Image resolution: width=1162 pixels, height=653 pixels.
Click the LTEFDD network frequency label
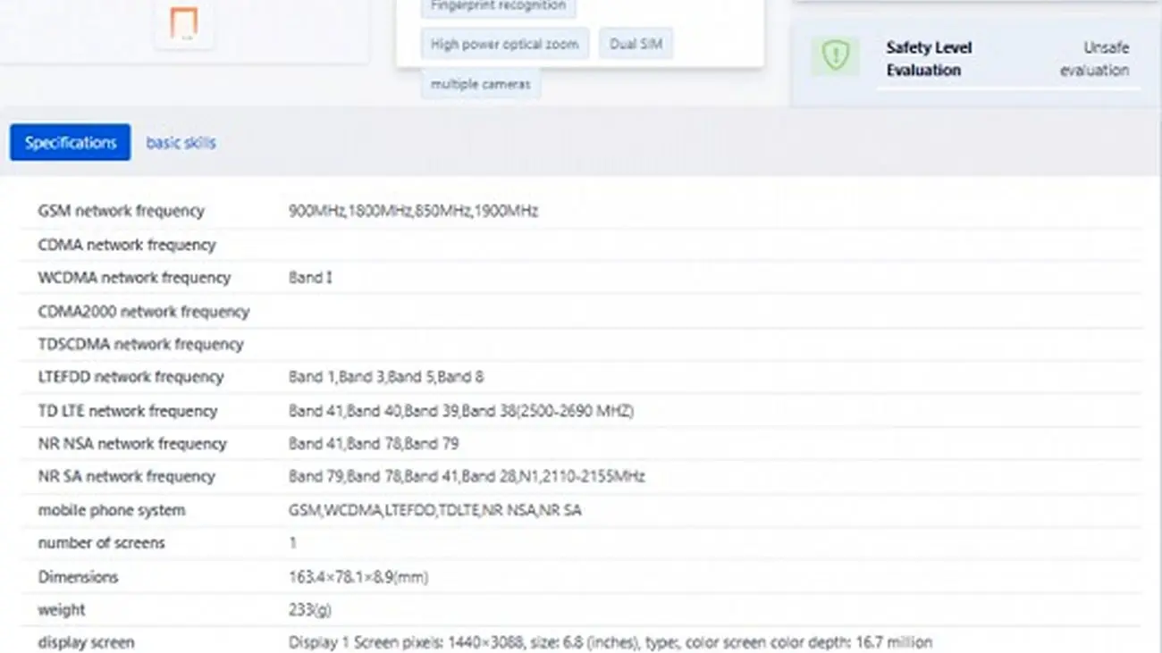click(x=131, y=377)
